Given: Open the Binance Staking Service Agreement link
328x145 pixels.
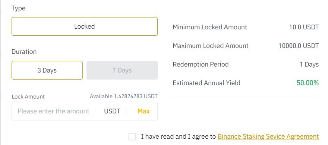Looking at the screenshot, I should coord(268,136).
